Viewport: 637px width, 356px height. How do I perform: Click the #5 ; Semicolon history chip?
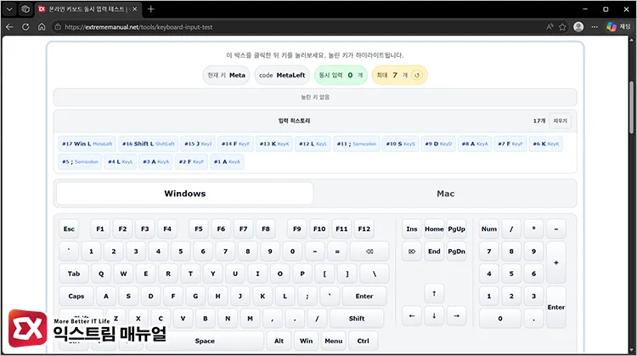click(80, 161)
